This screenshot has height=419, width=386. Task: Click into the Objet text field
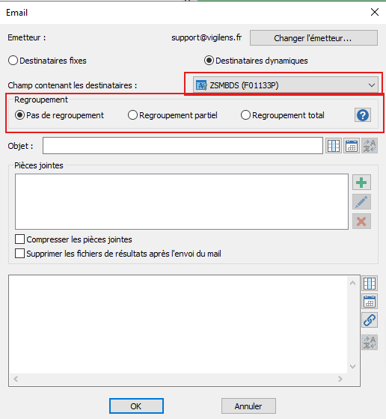183,146
